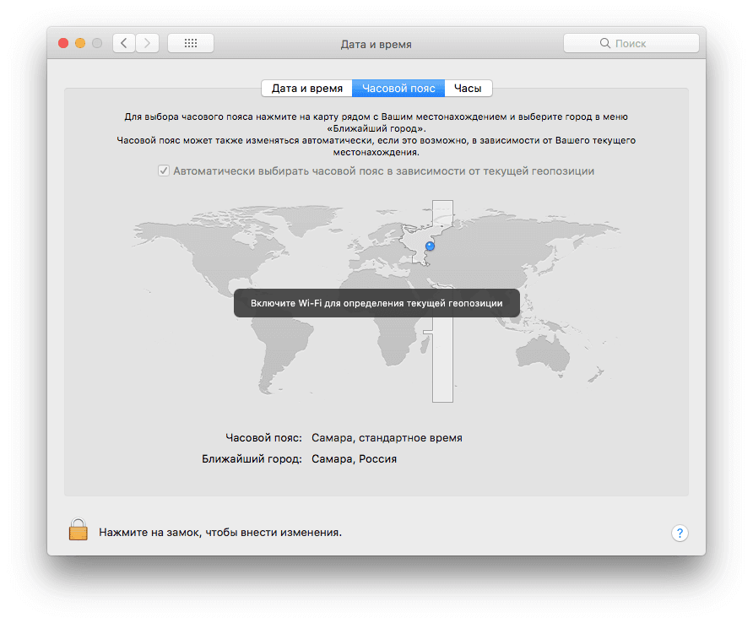753x623 pixels.
Task: Click the «Нажмите на замок» text label
Action: coord(219,533)
